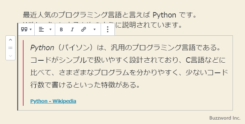
Task: Open the block style arrow beside quote icon
Action: (31, 29)
